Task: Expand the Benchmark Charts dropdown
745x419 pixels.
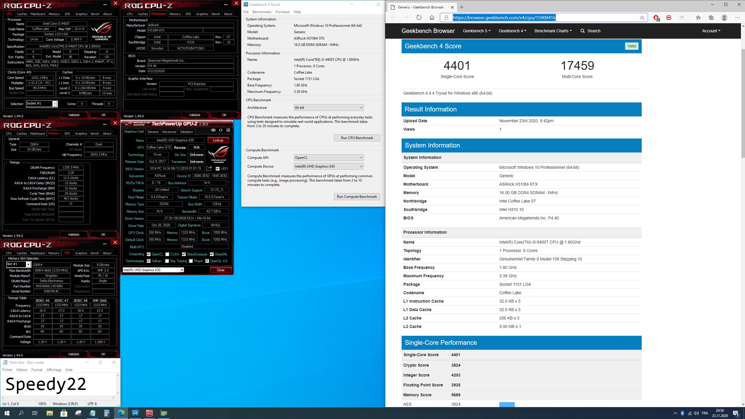Action: coord(553,31)
